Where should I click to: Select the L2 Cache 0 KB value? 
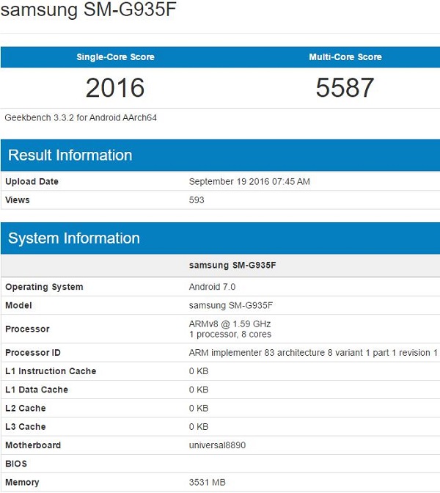coord(199,408)
